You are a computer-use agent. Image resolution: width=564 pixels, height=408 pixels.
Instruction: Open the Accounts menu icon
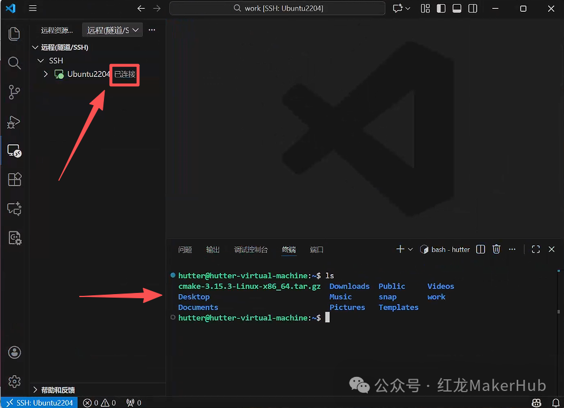point(14,352)
